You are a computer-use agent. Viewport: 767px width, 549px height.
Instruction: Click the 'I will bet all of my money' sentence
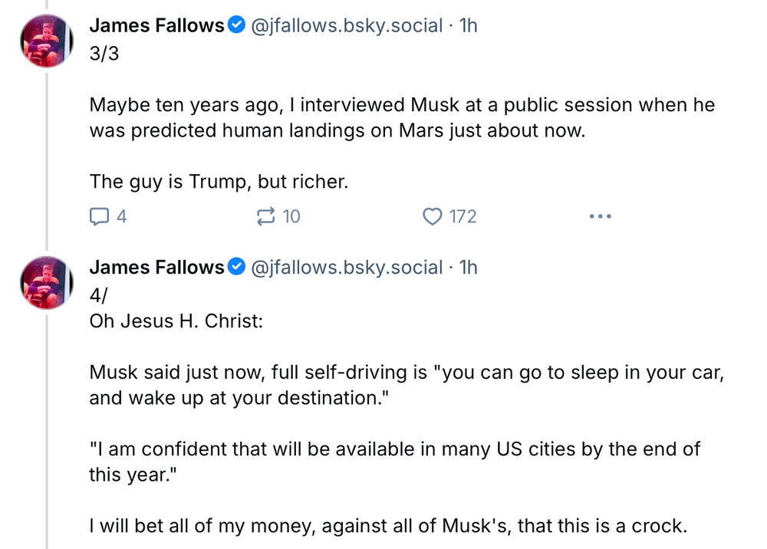click(386, 526)
